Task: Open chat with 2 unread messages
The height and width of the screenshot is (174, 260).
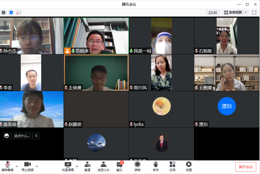Action: tap(119, 166)
